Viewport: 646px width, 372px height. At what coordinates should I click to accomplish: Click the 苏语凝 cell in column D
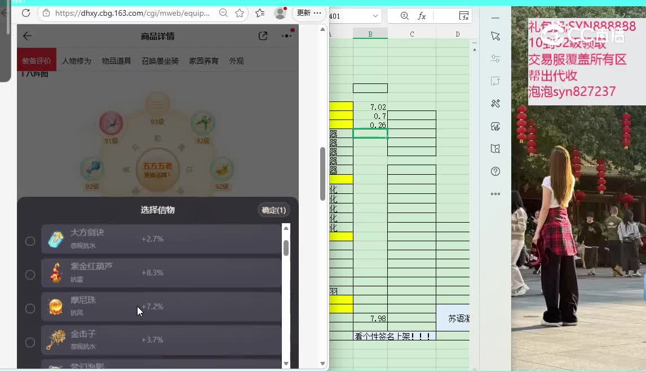point(453,318)
